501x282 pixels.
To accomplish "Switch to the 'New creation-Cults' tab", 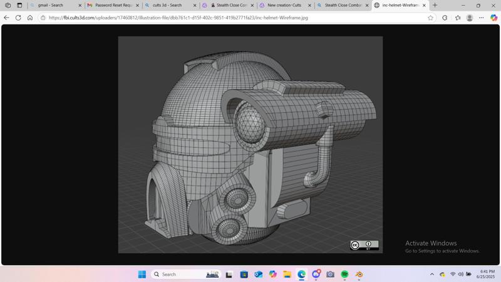I will [x=284, y=5].
